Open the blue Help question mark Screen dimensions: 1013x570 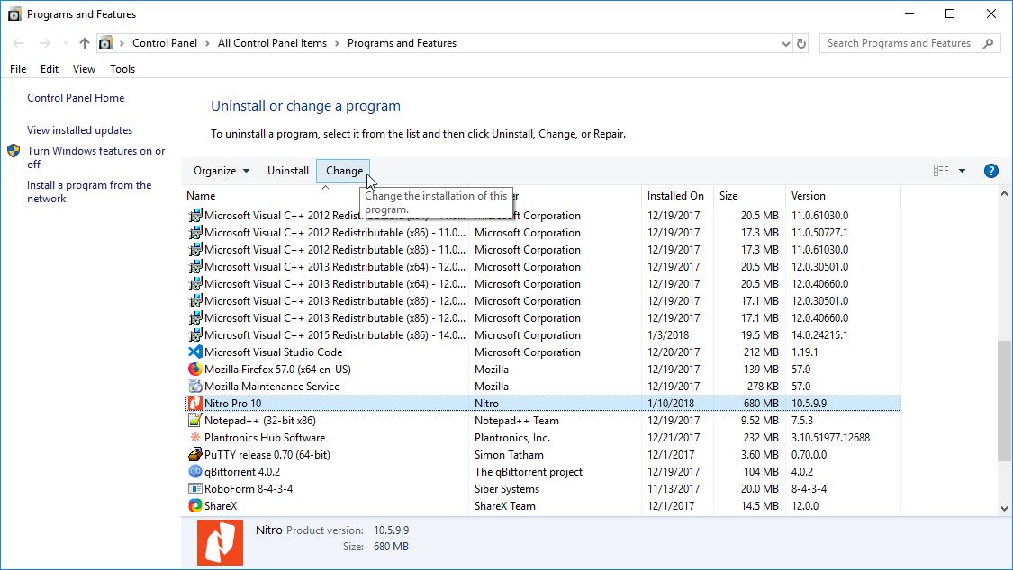point(991,171)
